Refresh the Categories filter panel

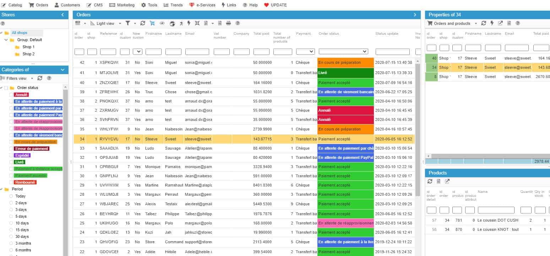coord(40,78)
